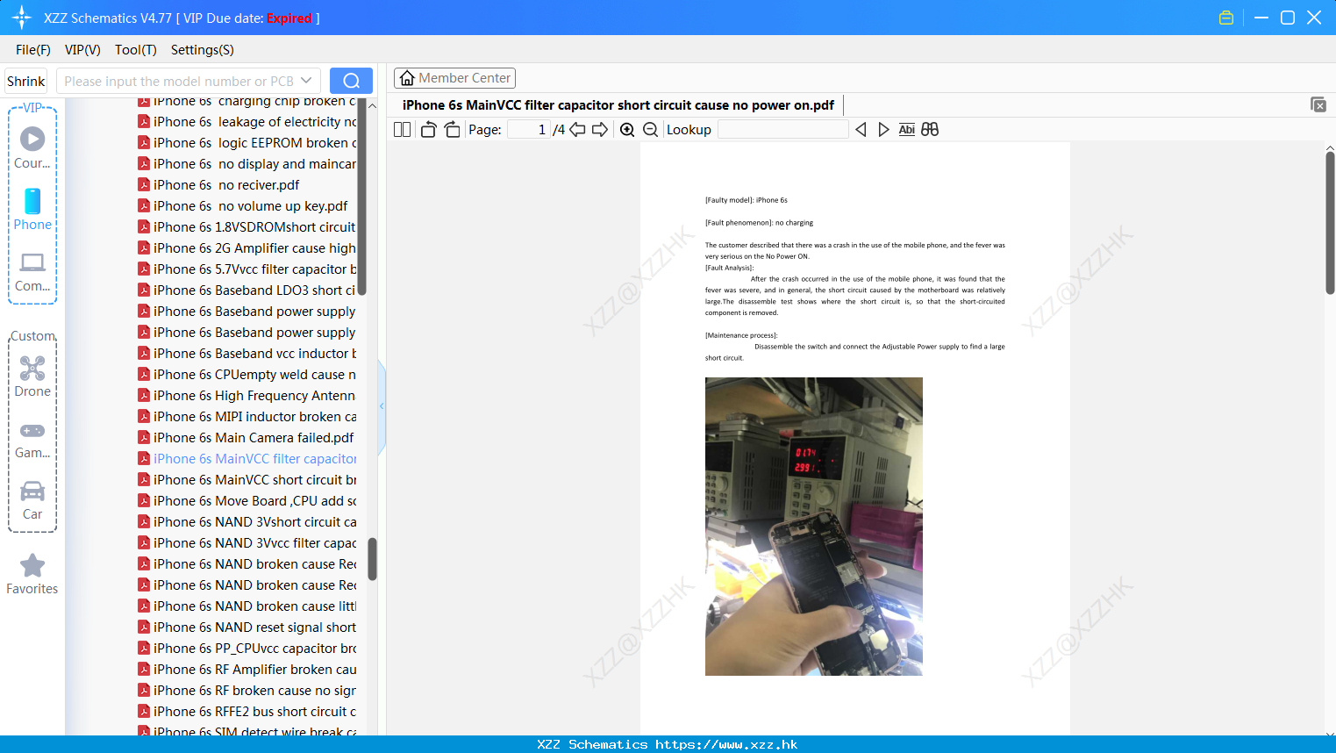Zoom out of the PDF
Image resolution: width=1336 pixels, height=753 pixels.
point(650,130)
